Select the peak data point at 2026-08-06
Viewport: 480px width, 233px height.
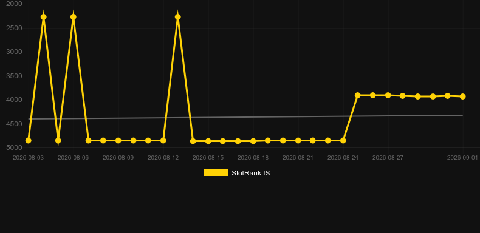pos(74,17)
